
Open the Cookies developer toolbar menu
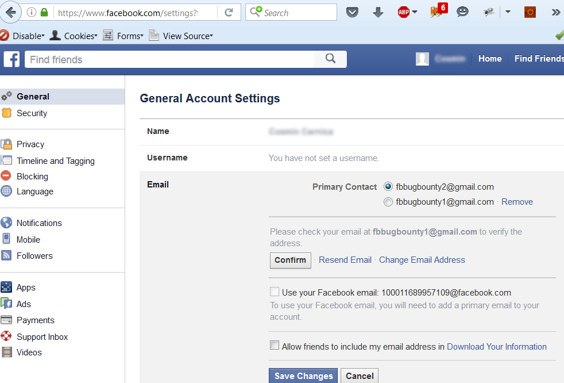74,36
